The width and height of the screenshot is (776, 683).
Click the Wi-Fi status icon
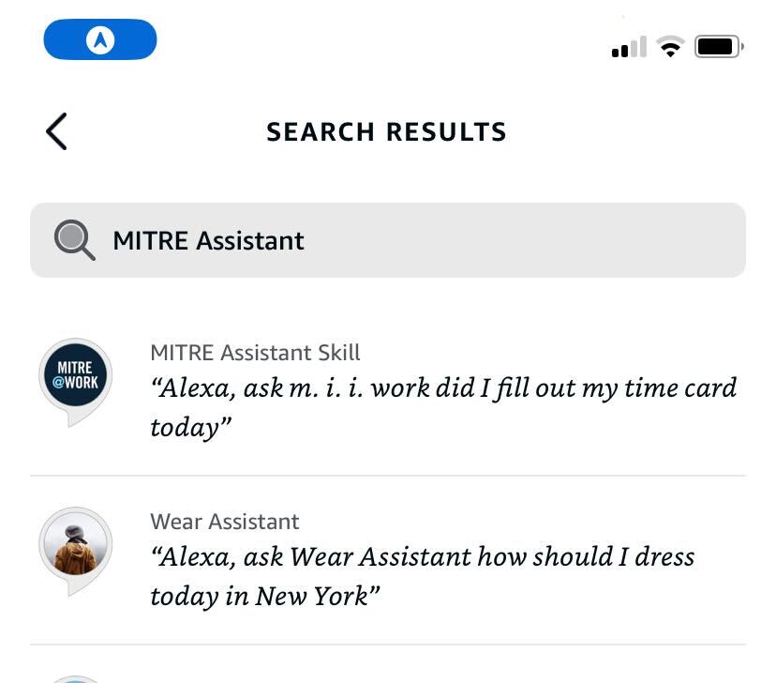pos(670,46)
